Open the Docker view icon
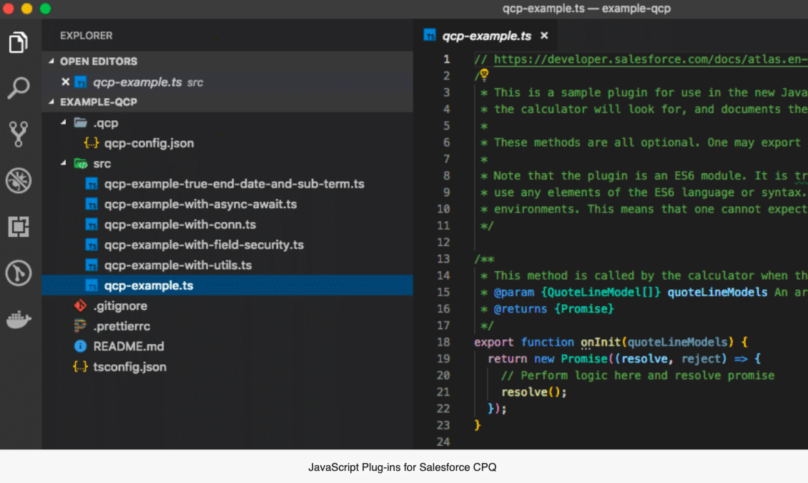 pyautogui.click(x=19, y=320)
